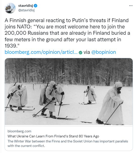Click the snowy forest at photo top
The height and width of the screenshot is (153, 136).
pyautogui.click(x=69, y=71)
